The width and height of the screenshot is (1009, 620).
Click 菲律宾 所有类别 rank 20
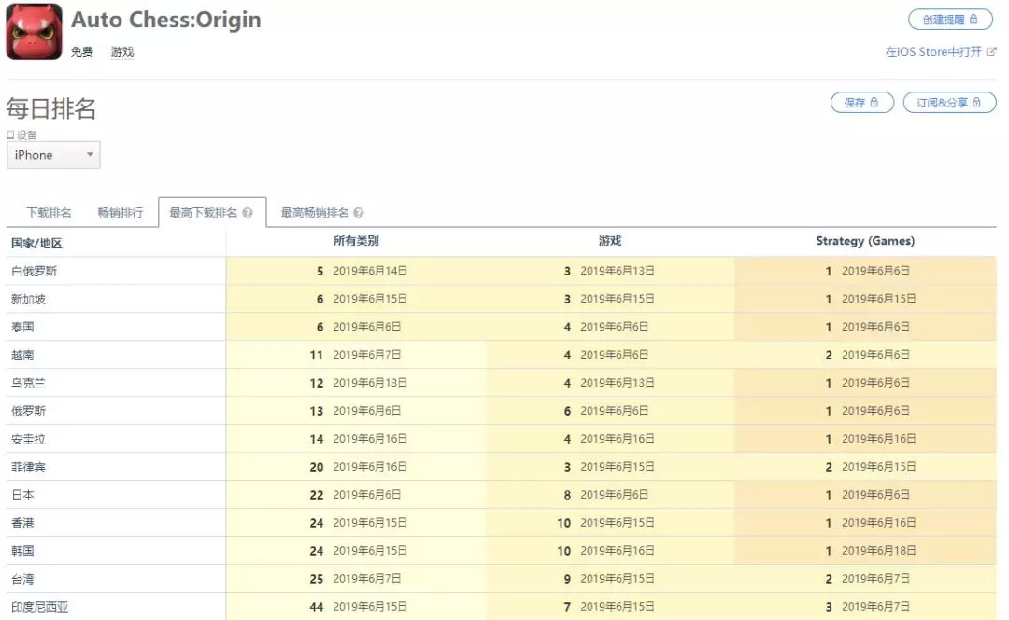pos(317,467)
